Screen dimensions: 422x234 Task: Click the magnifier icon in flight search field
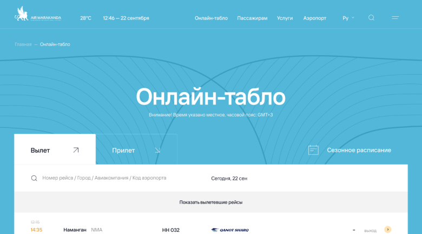(x=34, y=178)
